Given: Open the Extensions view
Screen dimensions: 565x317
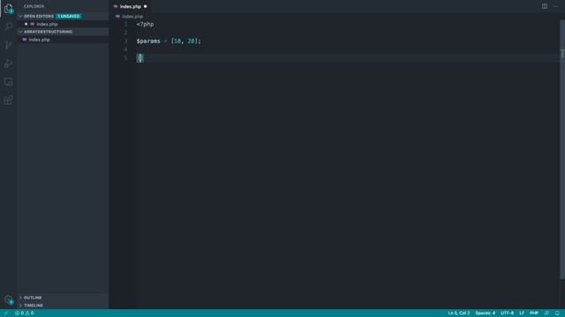Looking at the screenshot, I should [8, 100].
